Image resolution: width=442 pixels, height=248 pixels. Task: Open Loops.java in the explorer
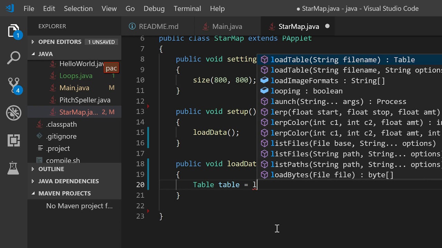76,76
